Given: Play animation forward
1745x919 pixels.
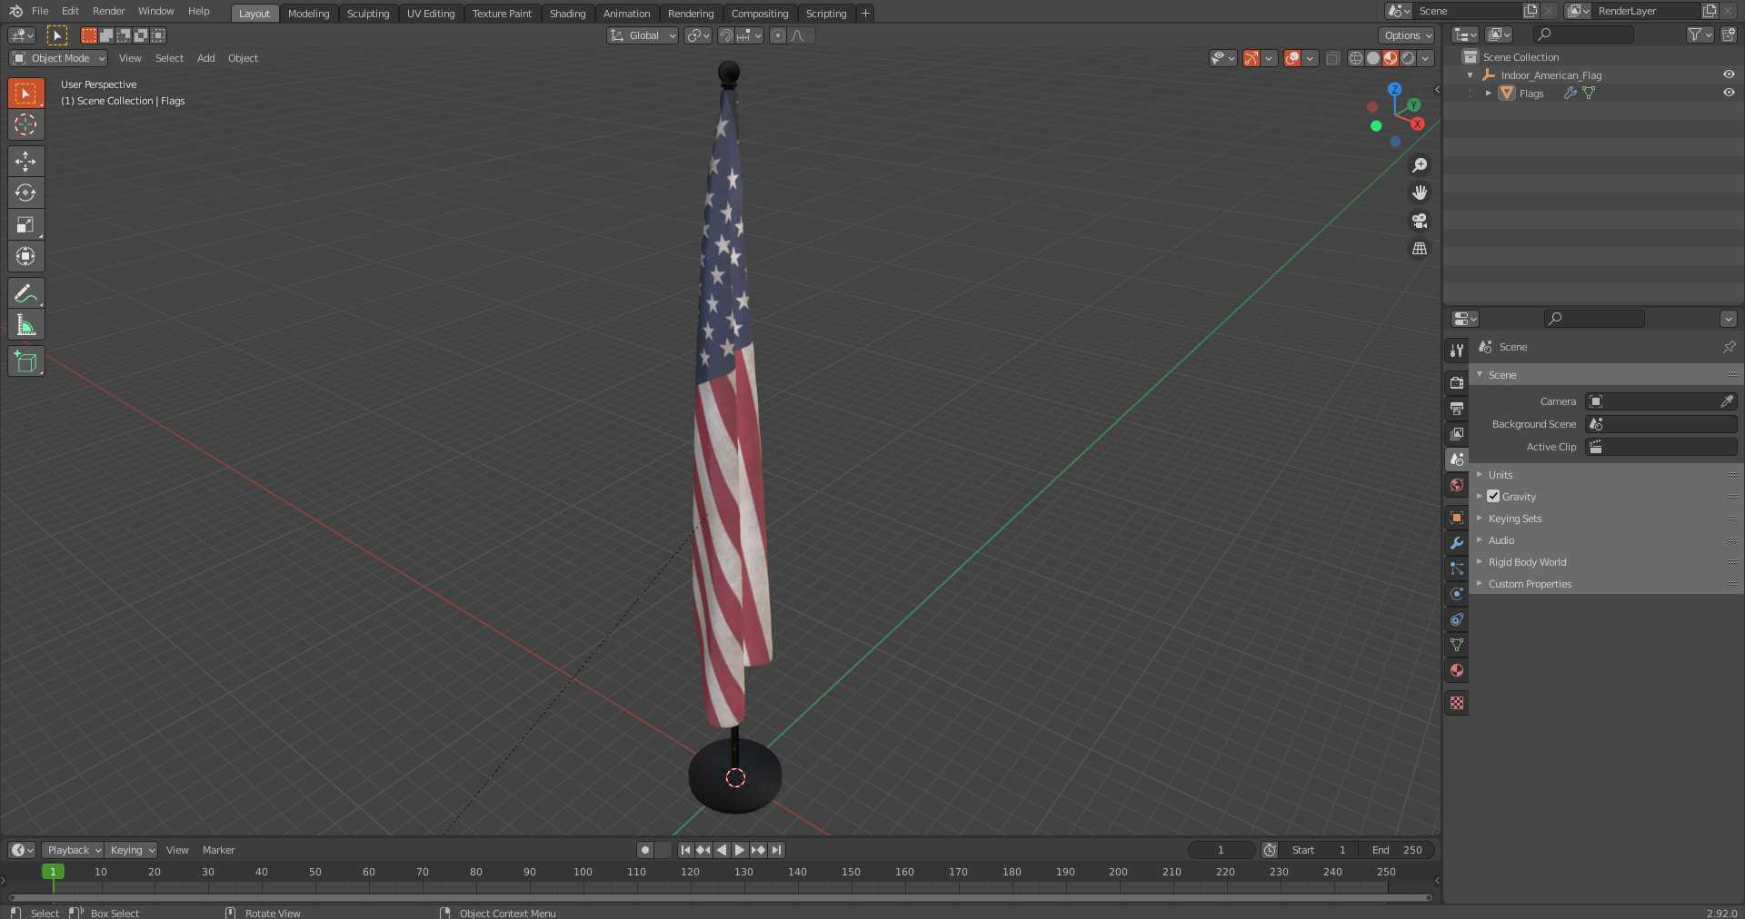Looking at the screenshot, I should [x=740, y=850].
